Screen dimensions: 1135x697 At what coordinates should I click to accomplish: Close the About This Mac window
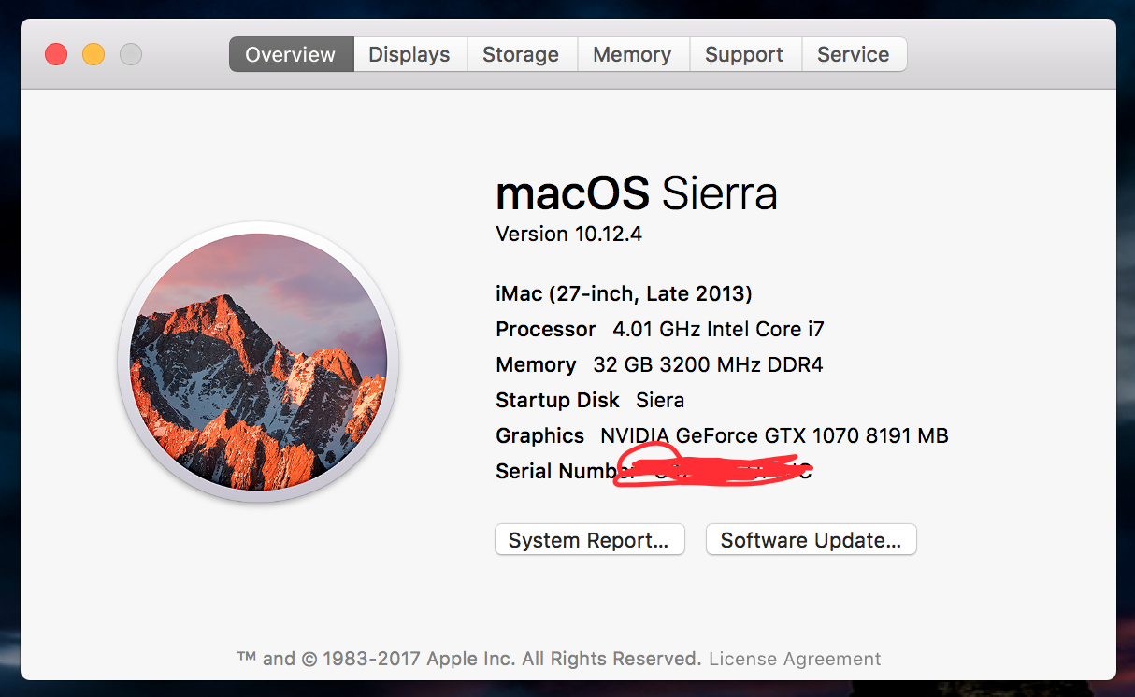(x=56, y=54)
